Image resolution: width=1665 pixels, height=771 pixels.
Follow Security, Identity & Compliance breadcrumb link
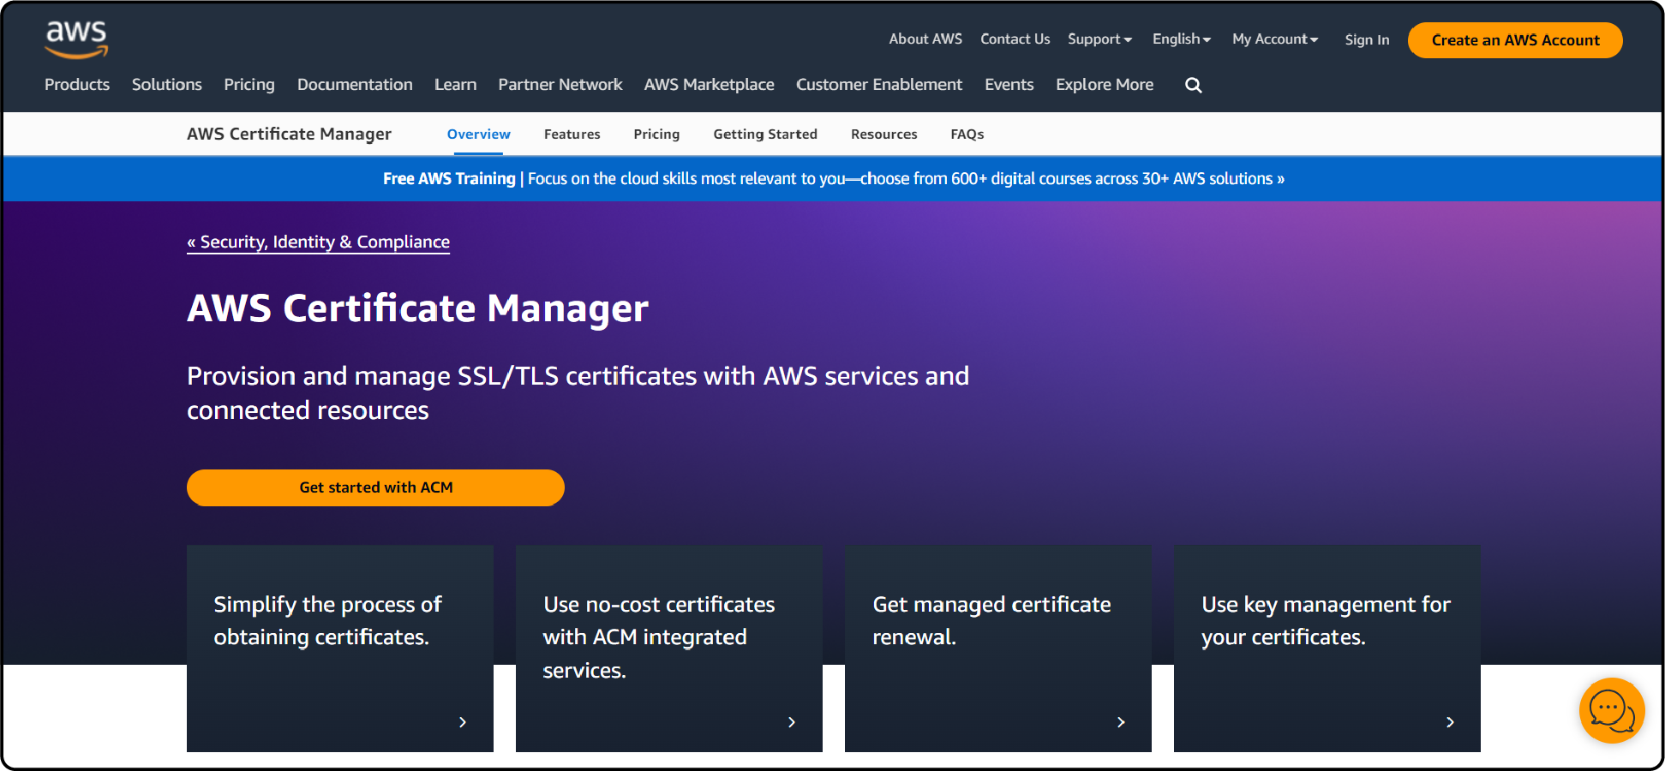[318, 242]
